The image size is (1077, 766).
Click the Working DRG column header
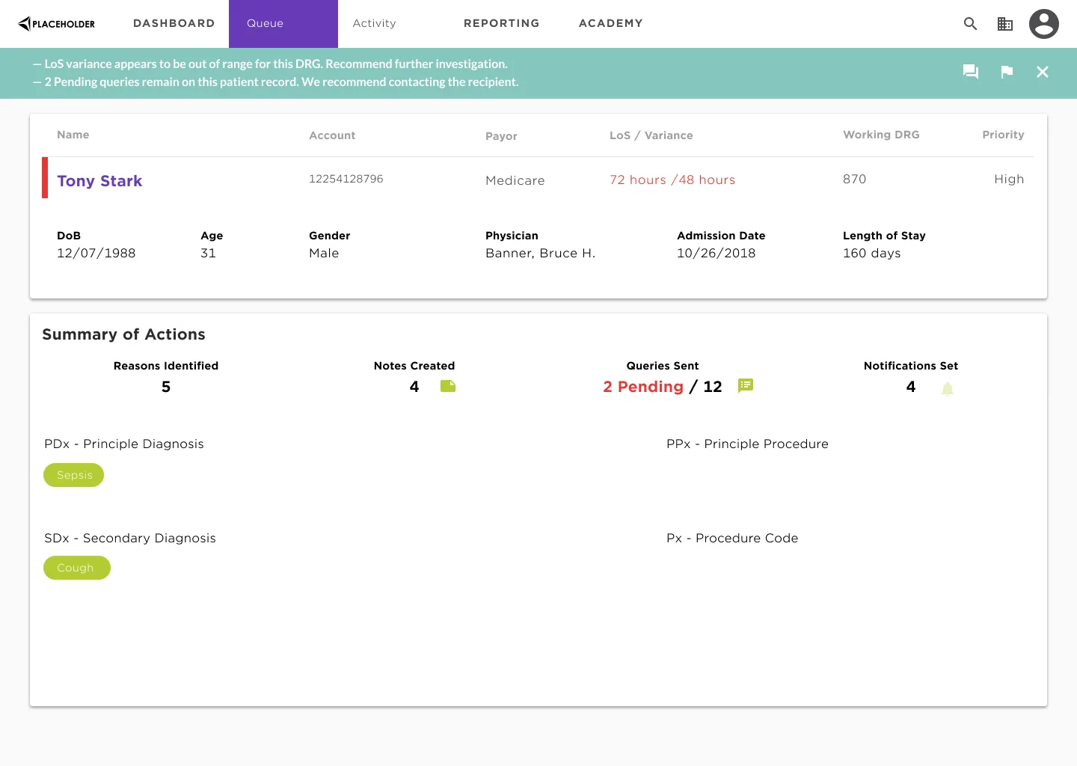(x=881, y=135)
